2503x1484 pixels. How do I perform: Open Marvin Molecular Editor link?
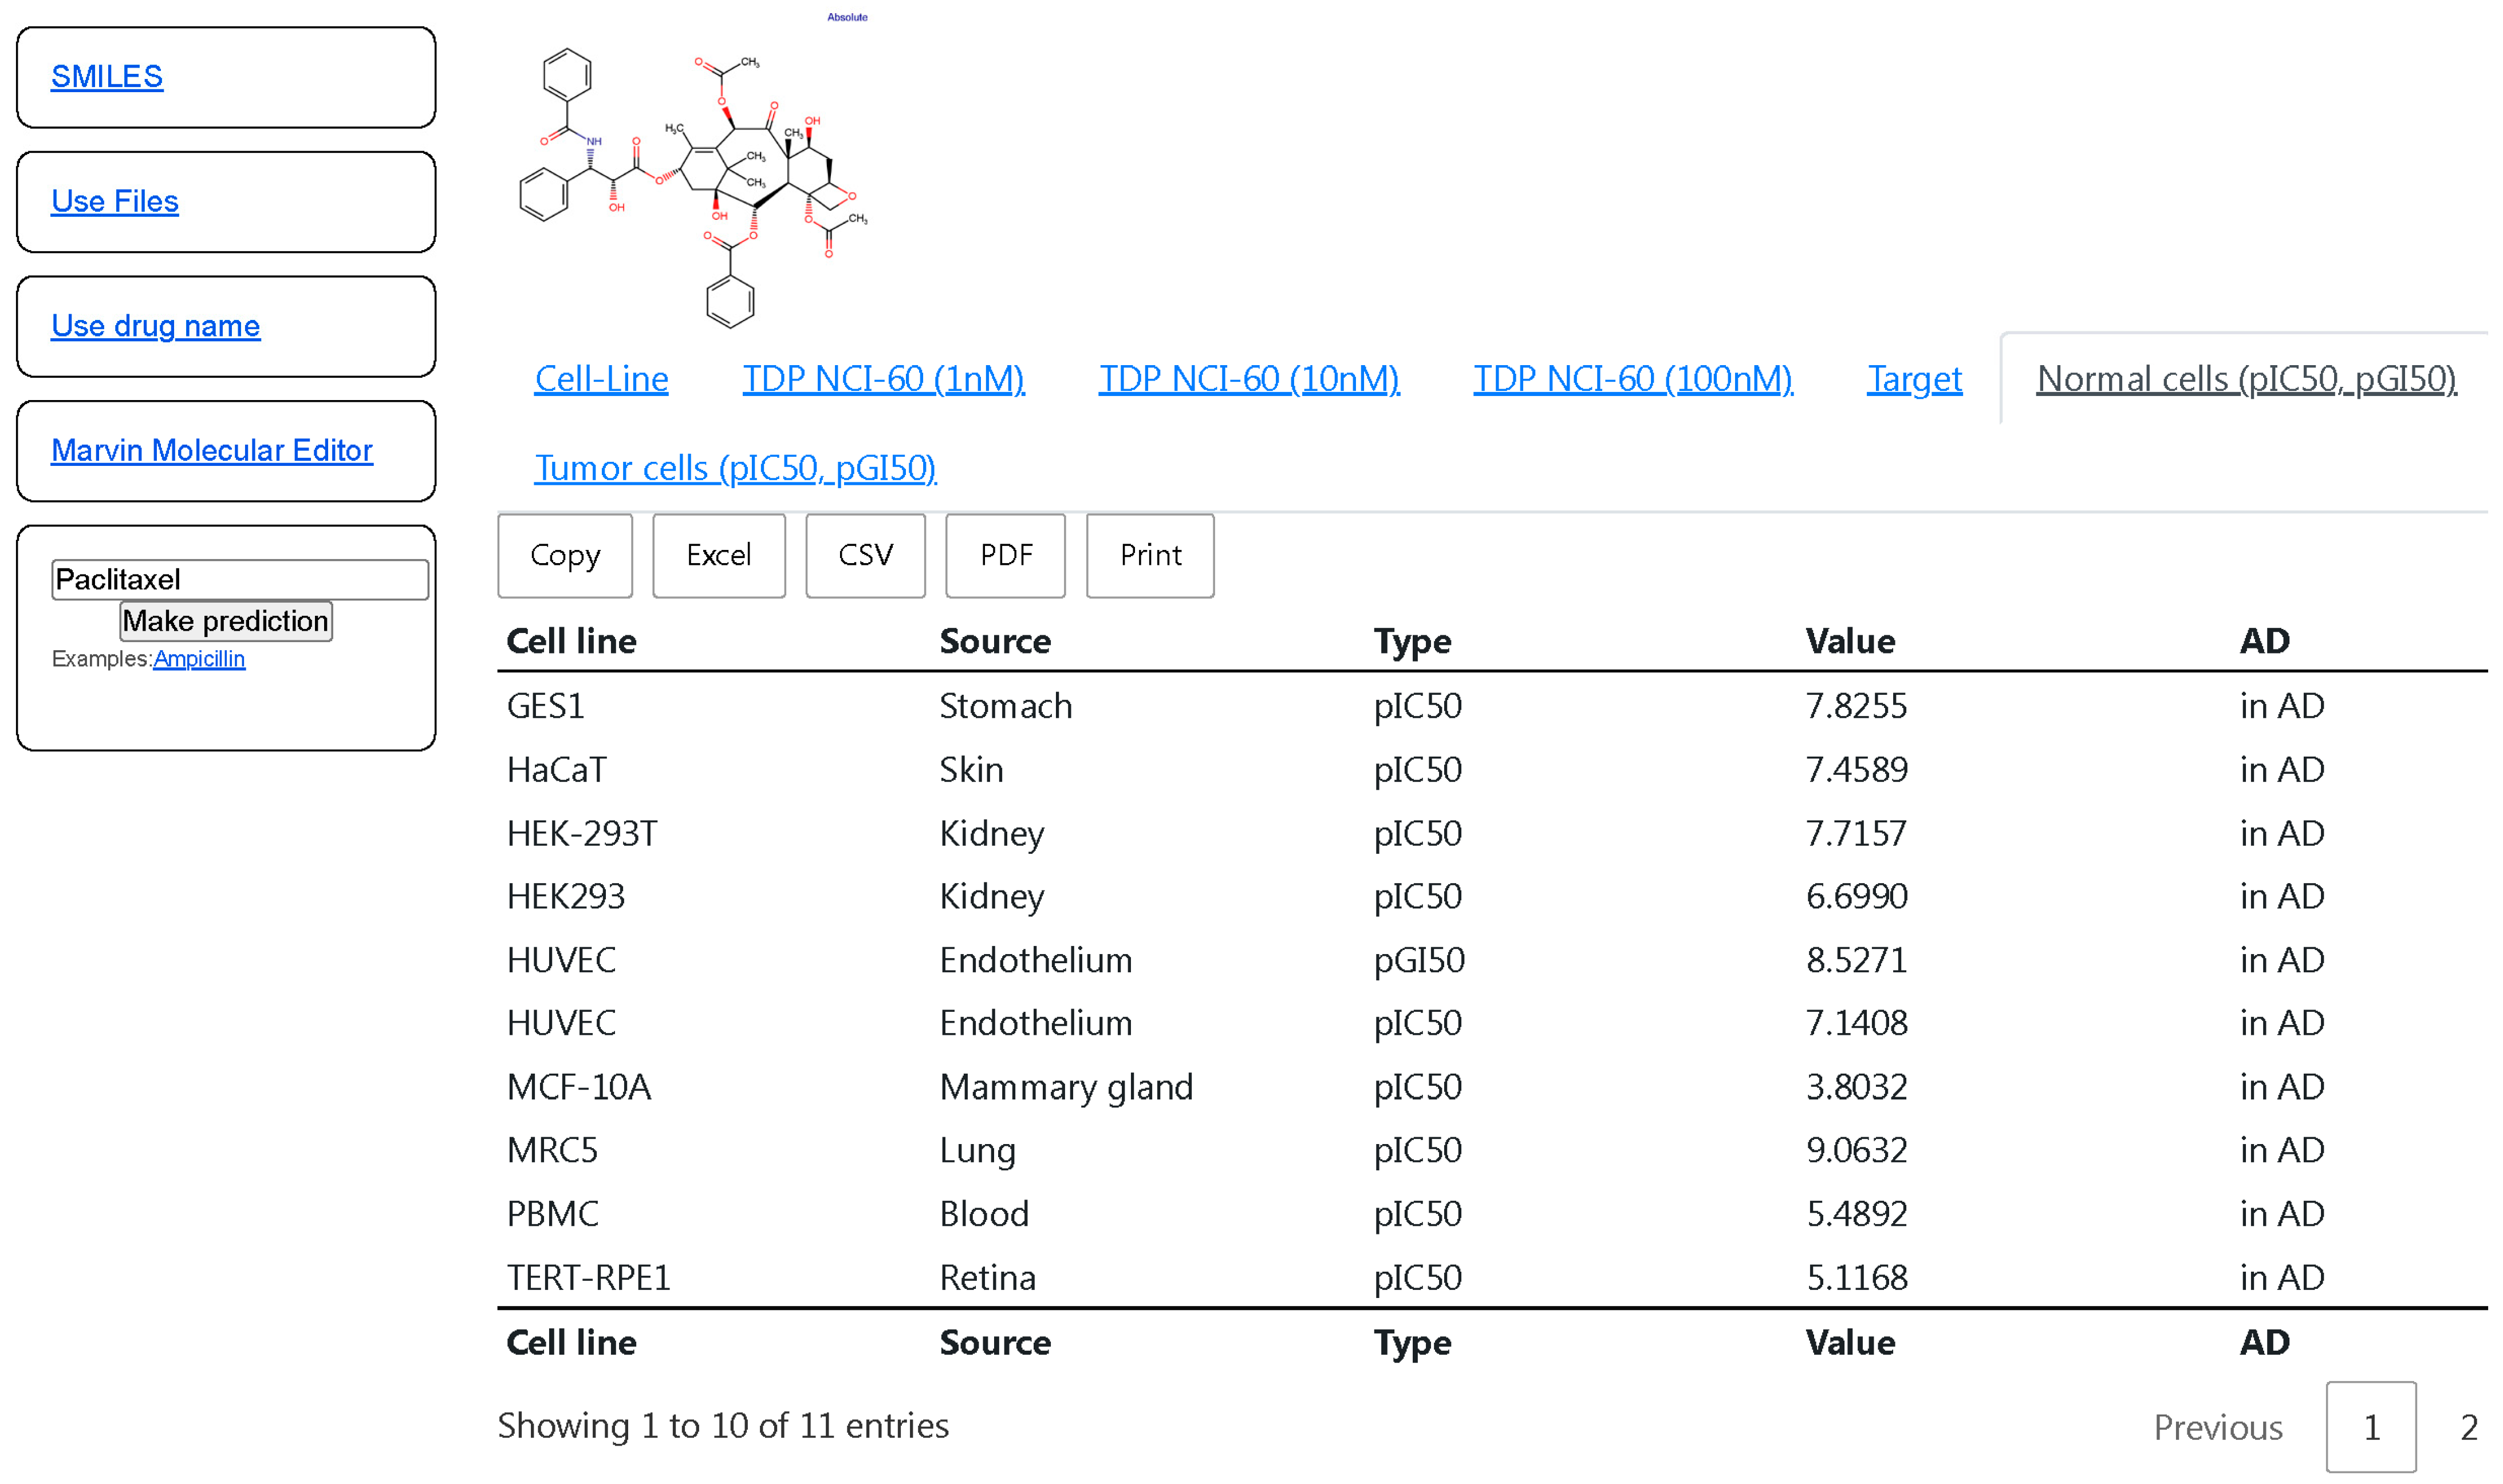211,450
